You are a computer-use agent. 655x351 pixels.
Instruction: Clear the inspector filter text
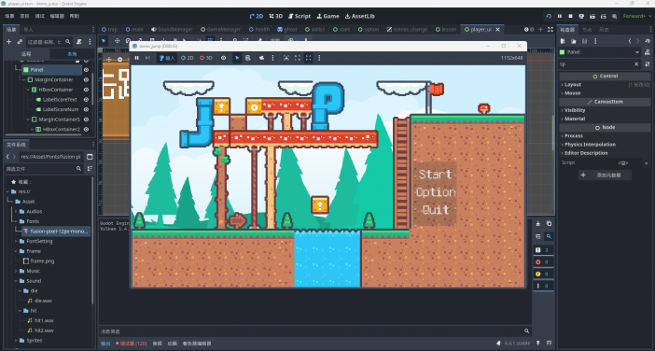(636, 63)
